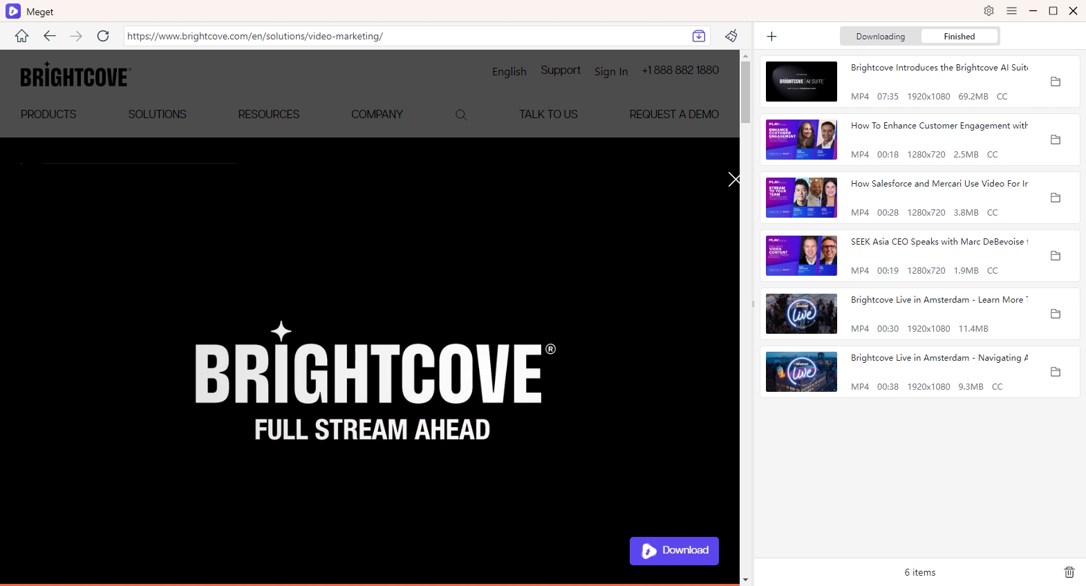Click the webpage scroll down arrow
Image resolution: width=1086 pixels, height=586 pixels.
[x=745, y=580]
